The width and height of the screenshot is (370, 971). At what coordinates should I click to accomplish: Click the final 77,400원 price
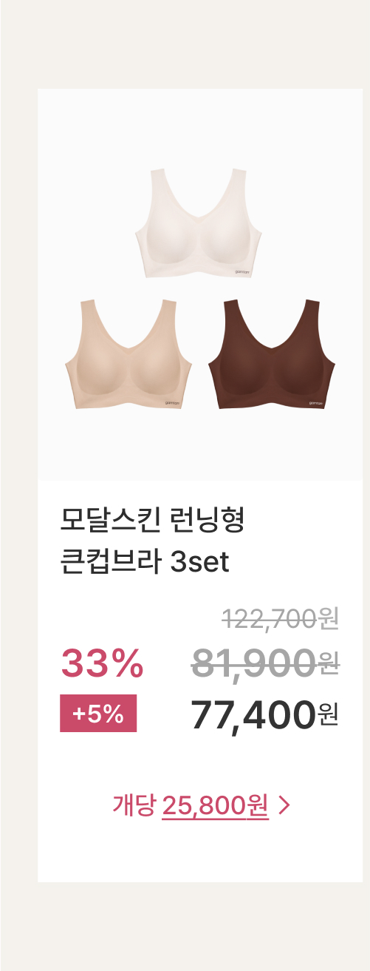click(265, 714)
